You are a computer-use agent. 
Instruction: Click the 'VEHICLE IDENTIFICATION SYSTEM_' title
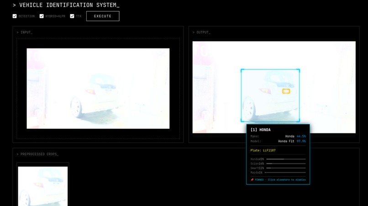click(x=69, y=5)
